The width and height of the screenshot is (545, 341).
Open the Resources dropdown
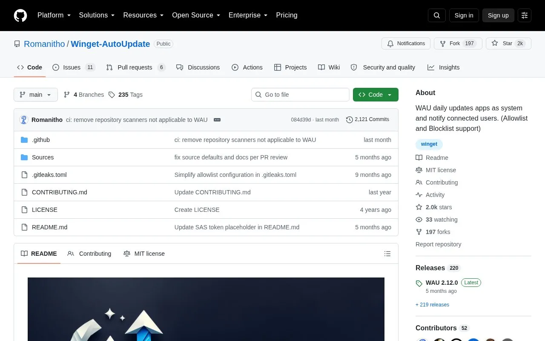point(143,15)
